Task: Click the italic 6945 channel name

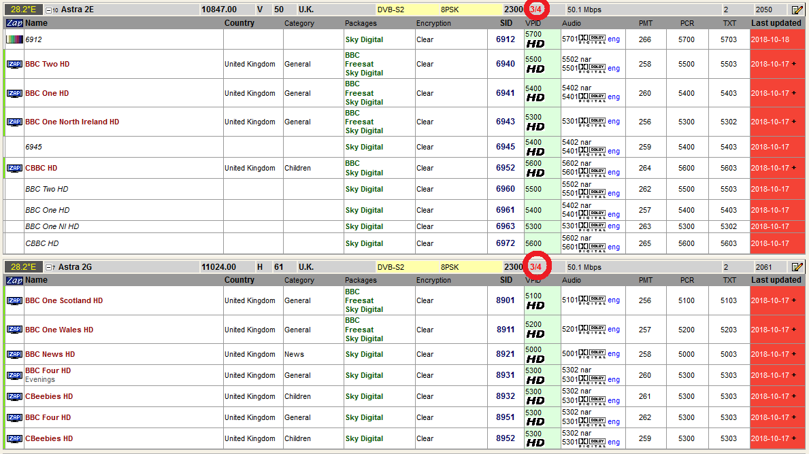Action: [x=33, y=147]
